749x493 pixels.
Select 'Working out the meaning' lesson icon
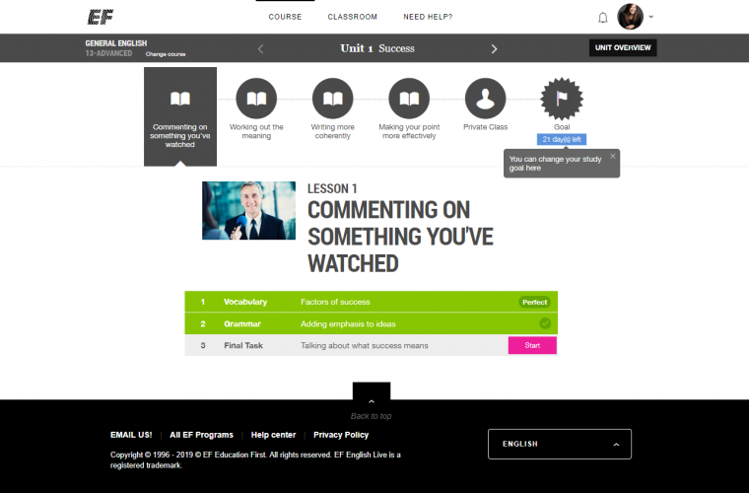tap(256, 99)
